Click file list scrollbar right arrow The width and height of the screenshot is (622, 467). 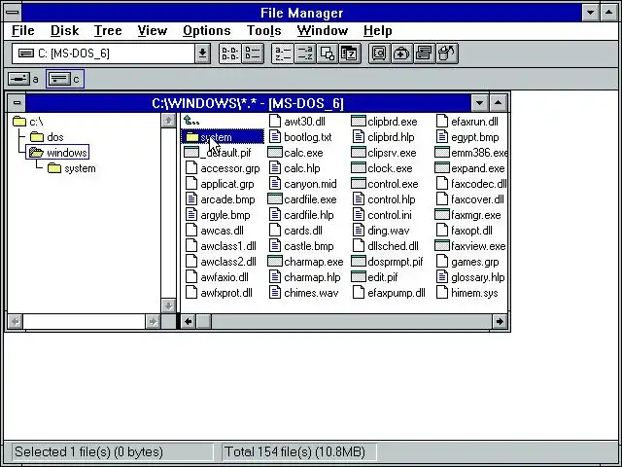500,321
